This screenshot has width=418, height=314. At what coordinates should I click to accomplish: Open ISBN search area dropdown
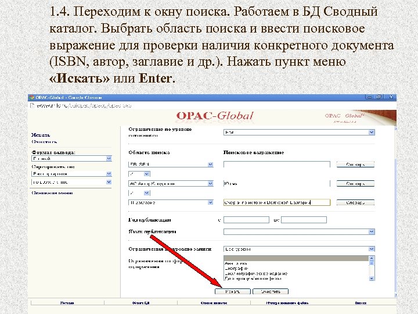pos(171,165)
